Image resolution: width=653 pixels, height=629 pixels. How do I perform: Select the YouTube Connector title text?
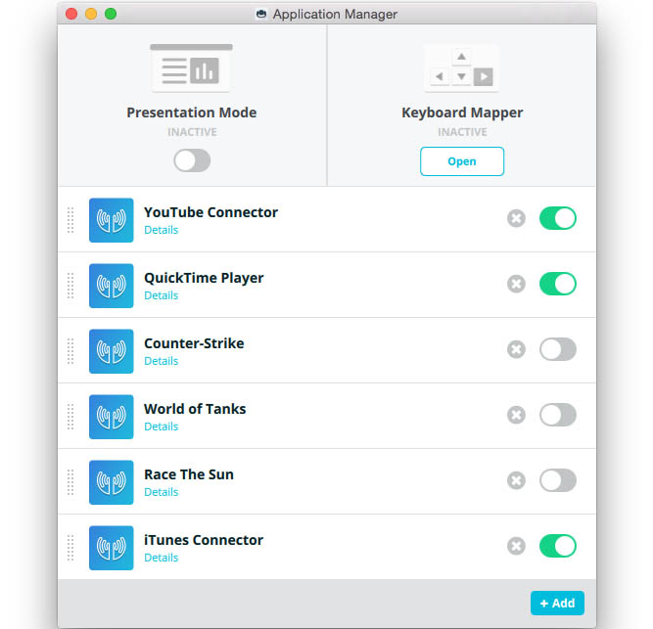coord(210,212)
